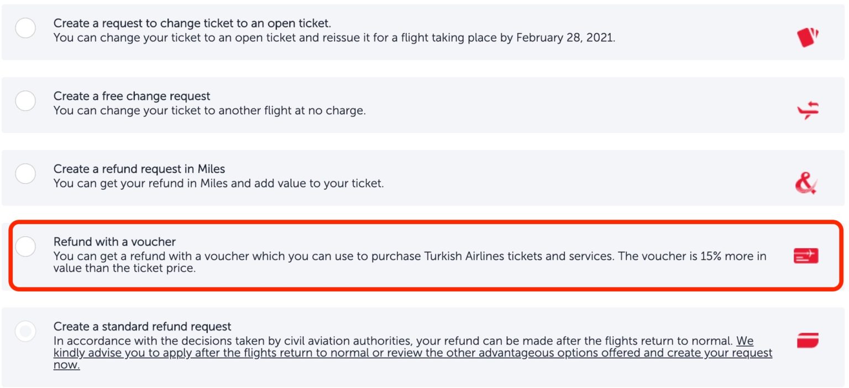Click the Create a free change request title
849x388 pixels.
(132, 95)
